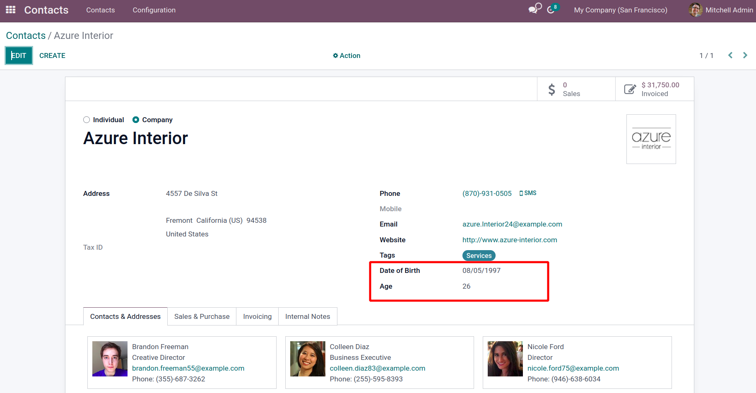Image resolution: width=756 pixels, height=393 pixels.
Task: Click Mitchell Admin avatar picture
Action: (x=696, y=10)
